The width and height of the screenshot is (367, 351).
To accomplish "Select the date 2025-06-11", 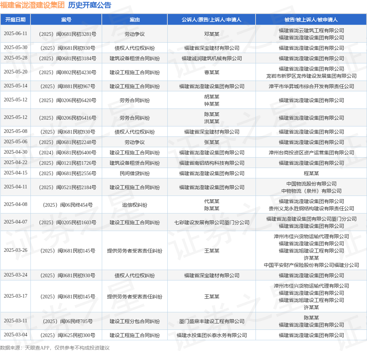I will (x=15, y=33).
